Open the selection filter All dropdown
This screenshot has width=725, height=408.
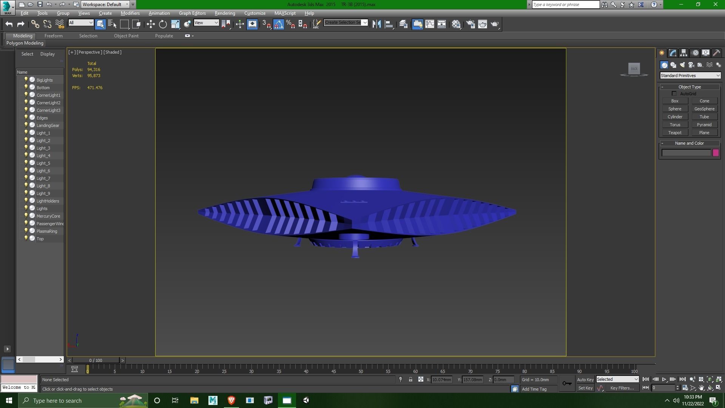(81, 23)
